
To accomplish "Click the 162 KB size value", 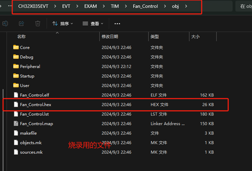I will [207, 95].
